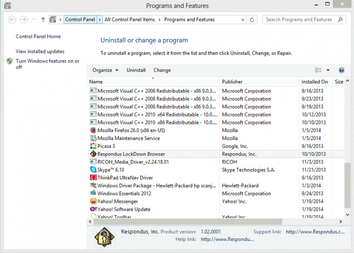Select All Control Panel Items breadcrumb

pyautogui.click(x=130, y=19)
